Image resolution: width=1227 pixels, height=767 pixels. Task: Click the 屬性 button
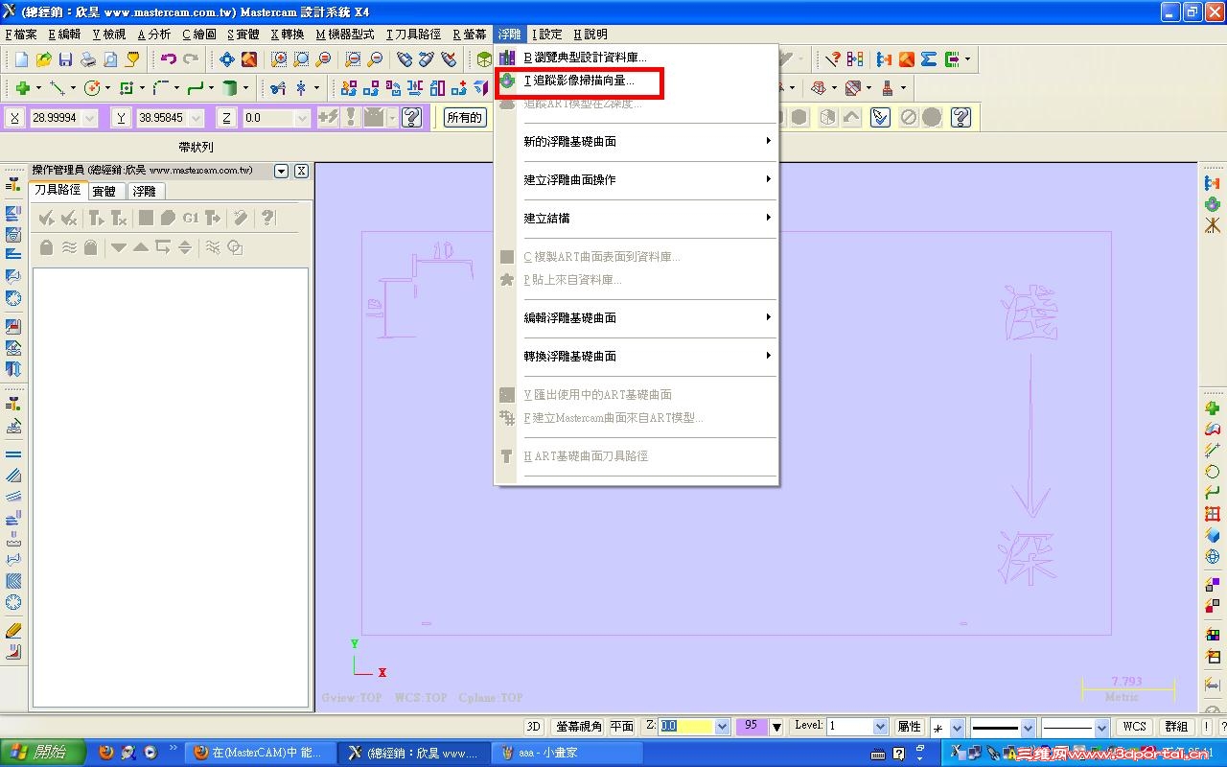click(909, 727)
